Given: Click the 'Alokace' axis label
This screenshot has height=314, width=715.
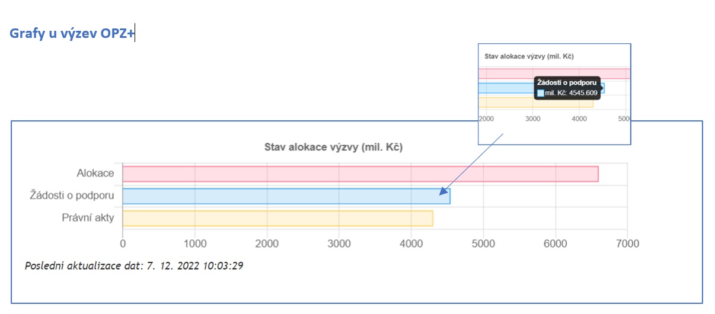Looking at the screenshot, I should point(95,174).
